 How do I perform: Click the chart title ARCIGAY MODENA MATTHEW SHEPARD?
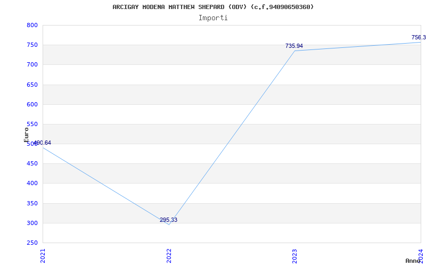[213, 7]
